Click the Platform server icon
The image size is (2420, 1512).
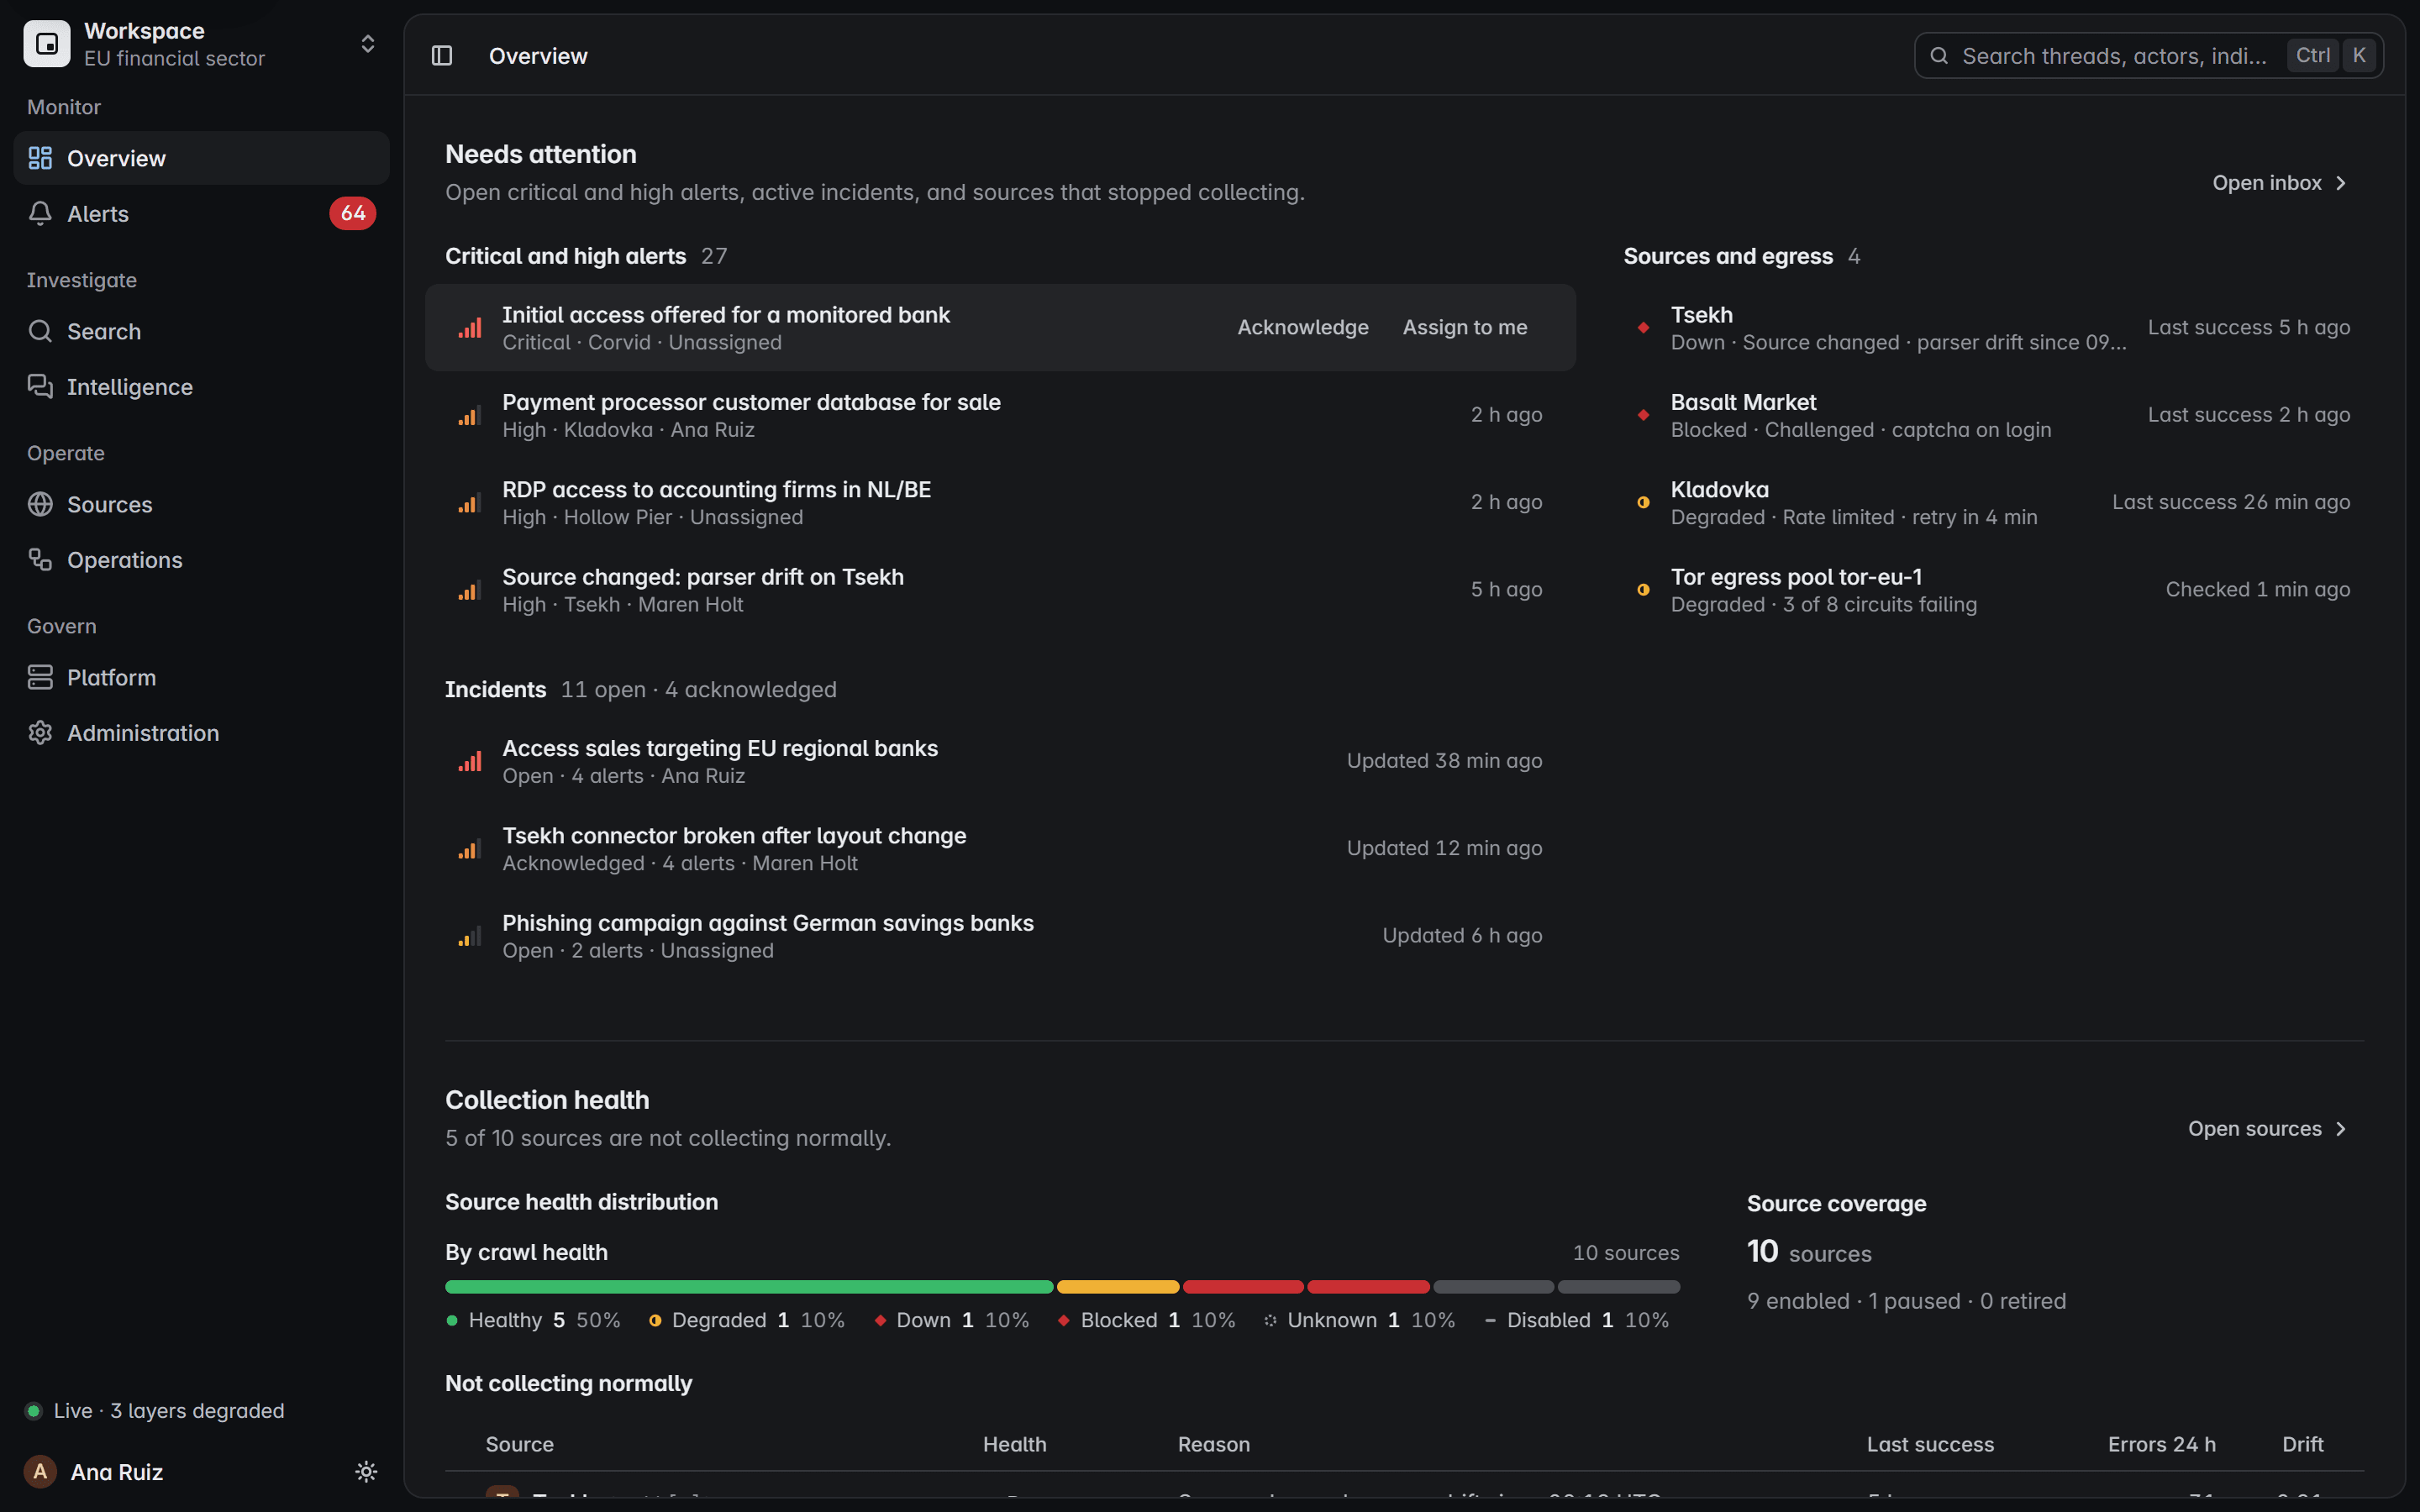(x=40, y=677)
